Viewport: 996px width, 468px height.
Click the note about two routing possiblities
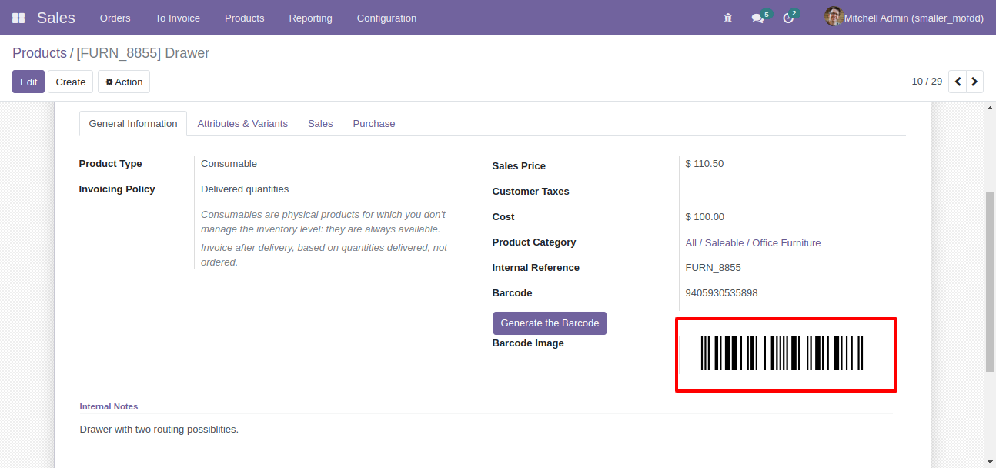159,430
